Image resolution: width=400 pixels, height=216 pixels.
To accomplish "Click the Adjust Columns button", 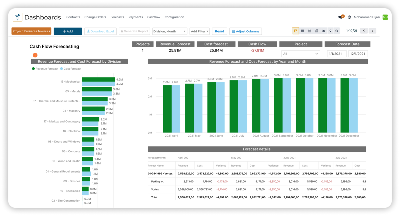I will [245, 31].
